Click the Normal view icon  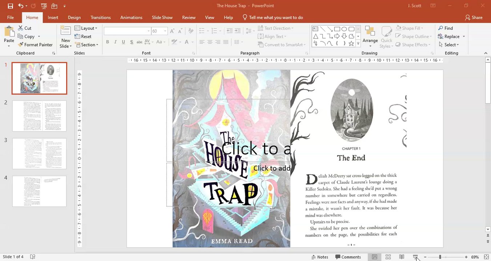pyautogui.click(x=374, y=257)
